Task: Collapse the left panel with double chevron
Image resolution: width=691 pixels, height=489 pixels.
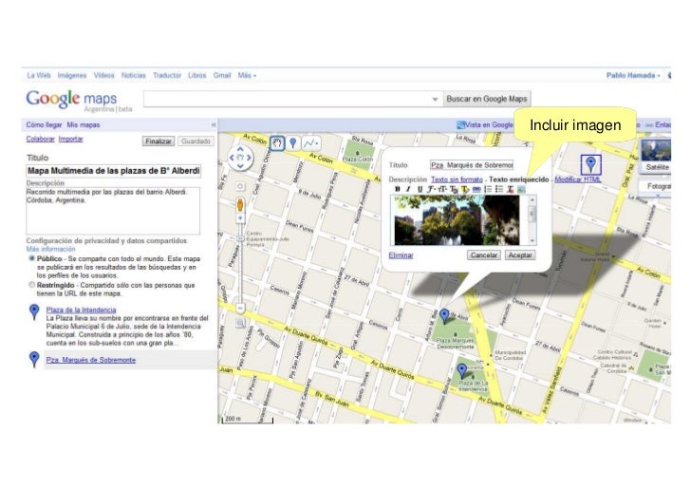Action: (x=214, y=125)
